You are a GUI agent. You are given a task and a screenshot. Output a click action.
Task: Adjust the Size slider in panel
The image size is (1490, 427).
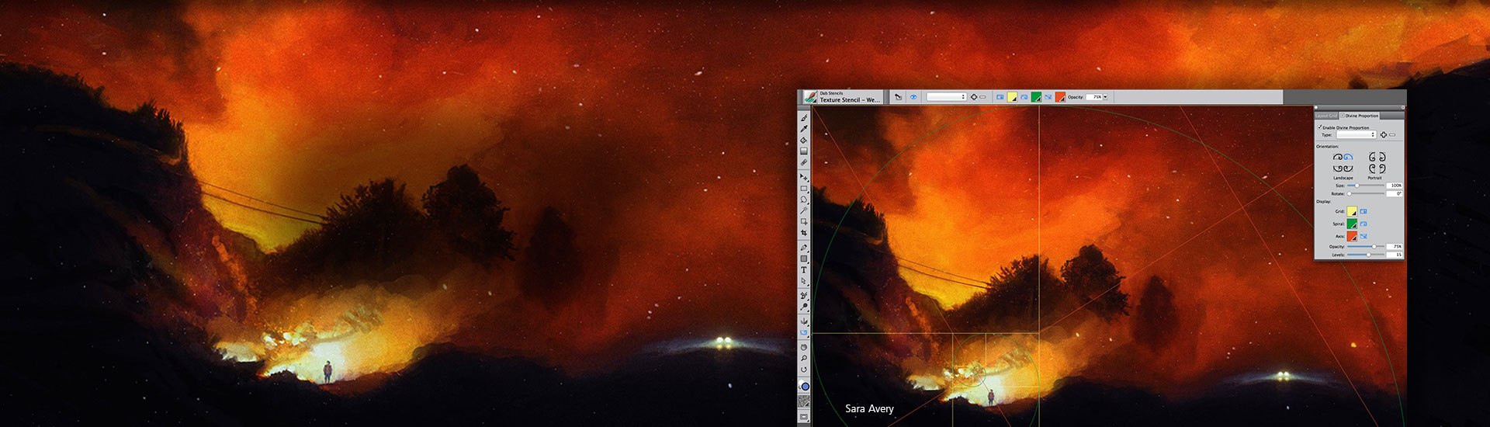[1365, 186]
